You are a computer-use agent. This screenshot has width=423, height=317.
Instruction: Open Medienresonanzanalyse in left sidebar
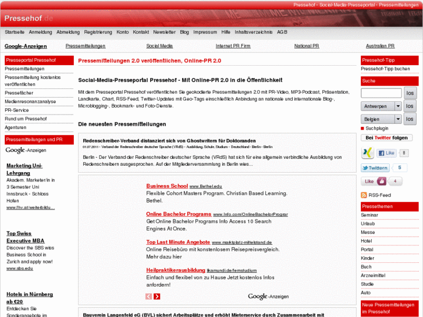click(x=30, y=102)
